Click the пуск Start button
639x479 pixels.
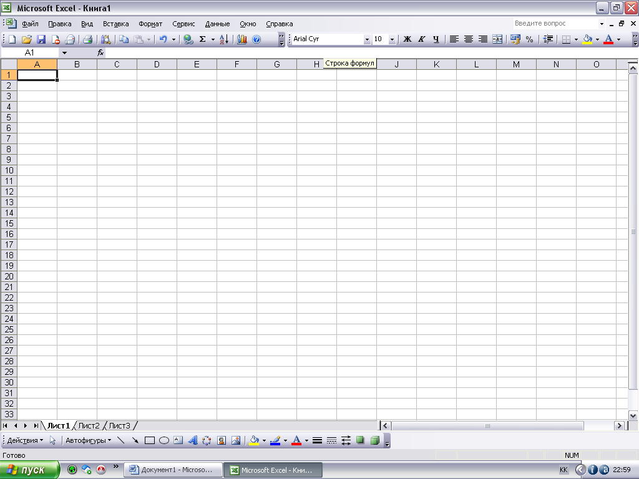tap(29, 470)
